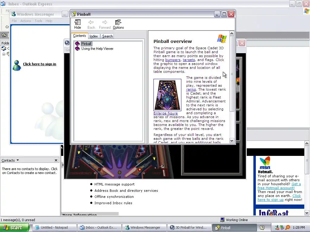Open the Tools menu in Windows Messenger
Image resolution: width=310 pixels, height=232 pixels.
pos(38,21)
